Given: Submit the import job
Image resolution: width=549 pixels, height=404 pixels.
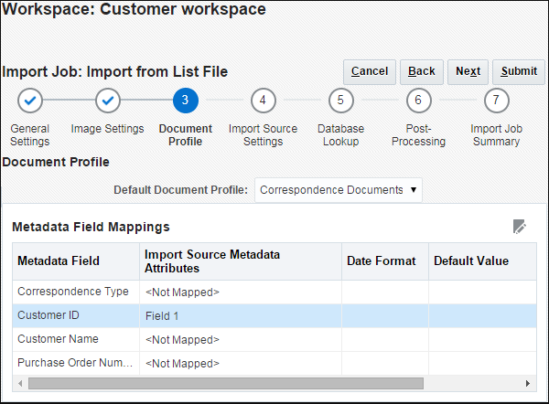Looking at the screenshot, I should tap(519, 71).
